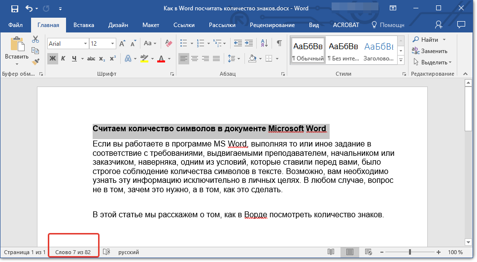Select the 'Без инте...' style thumbnail

tap(343, 51)
